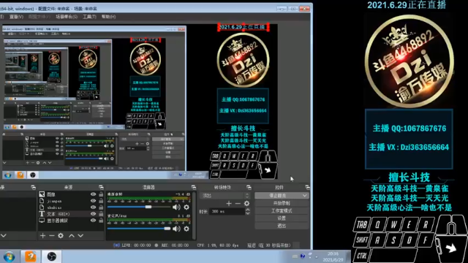This screenshot has height=263, width=468.
Task: Enable 工作室模式 studio mode
Action: [282, 210]
